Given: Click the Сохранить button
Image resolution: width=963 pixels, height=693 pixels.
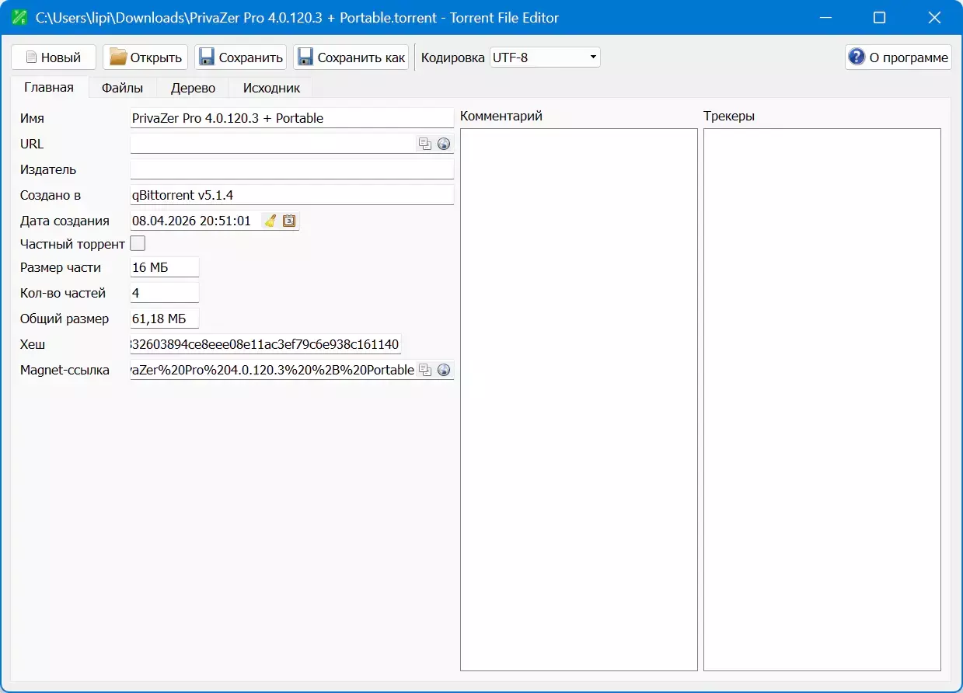Looking at the screenshot, I should (241, 57).
